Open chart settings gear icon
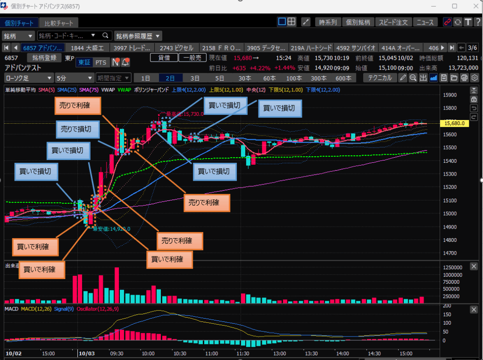The image size is (483, 360). (475, 78)
